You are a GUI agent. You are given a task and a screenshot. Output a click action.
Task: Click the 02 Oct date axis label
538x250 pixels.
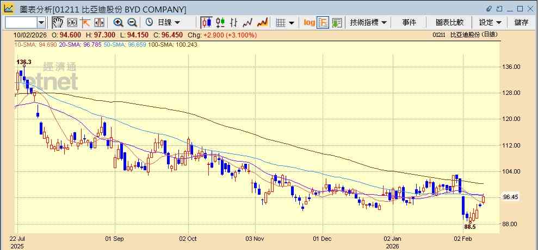188,239
